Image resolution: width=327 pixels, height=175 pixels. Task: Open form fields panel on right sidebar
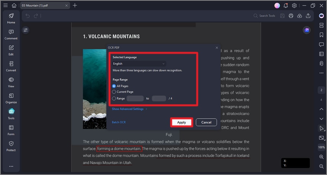pos(321,54)
